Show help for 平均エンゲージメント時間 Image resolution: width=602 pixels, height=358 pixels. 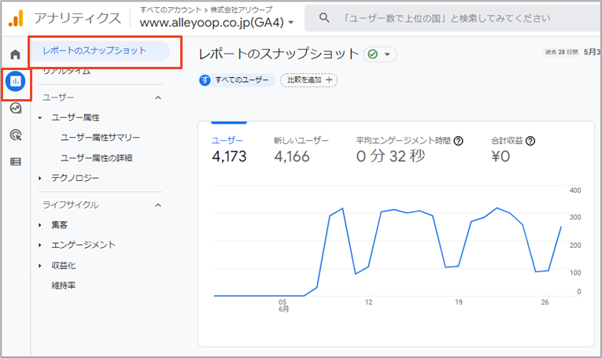click(458, 141)
